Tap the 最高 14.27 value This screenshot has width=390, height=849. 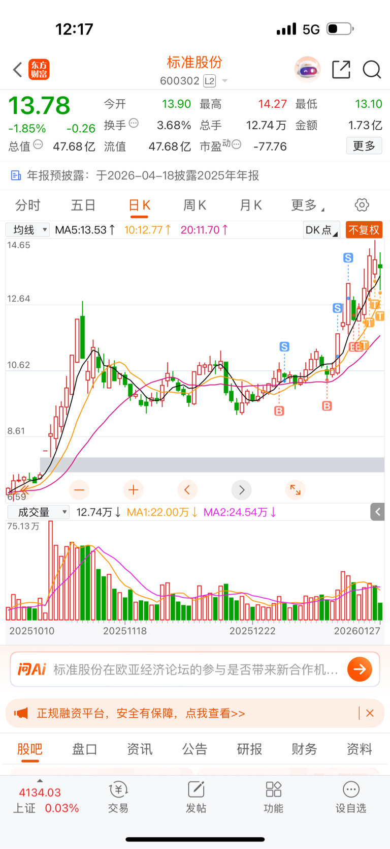(x=272, y=104)
